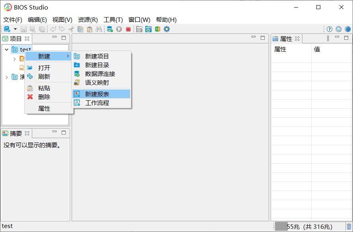The height and width of the screenshot is (232, 353).
Task: Open the 资源(R) menu
Action: (88, 20)
